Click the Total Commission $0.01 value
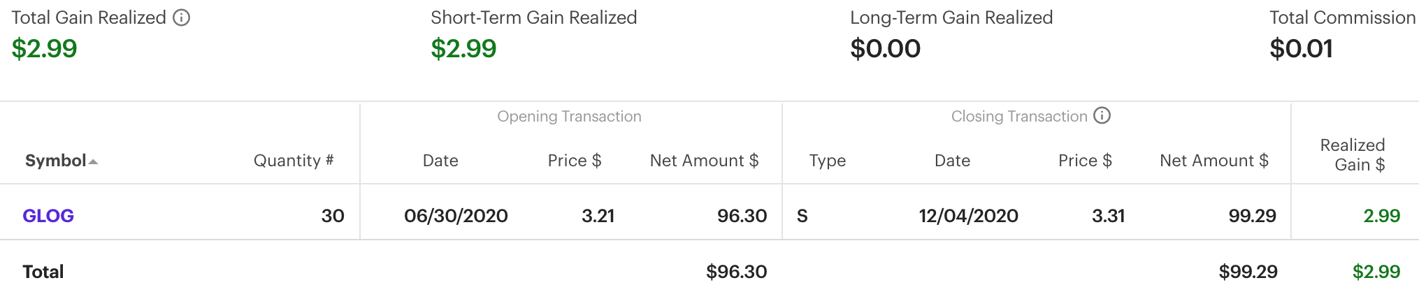The height and width of the screenshot is (292, 1419). (1301, 49)
